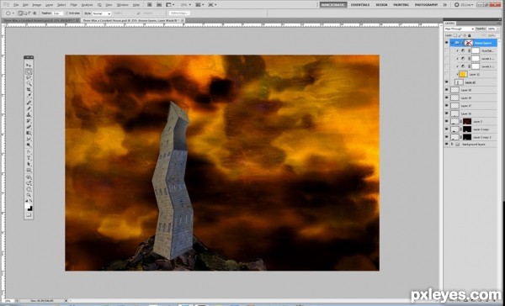Open the Filter menu
This screenshot has height=306, width=505.
point(74,5)
